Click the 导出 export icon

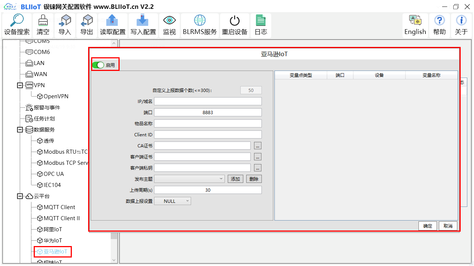pyautogui.click(x=87, y=25)
